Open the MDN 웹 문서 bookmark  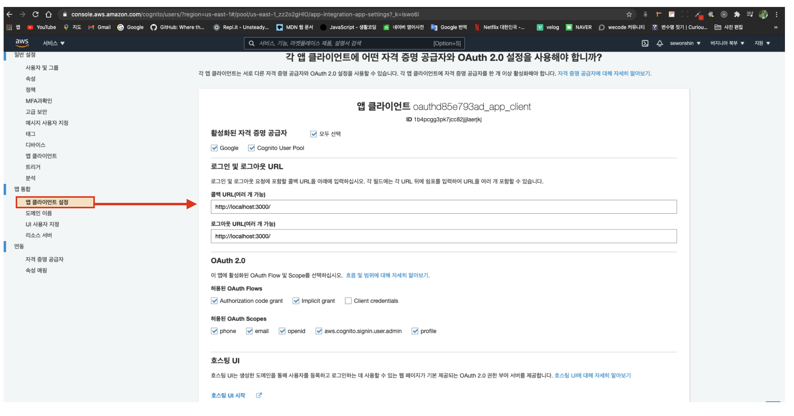295,27
